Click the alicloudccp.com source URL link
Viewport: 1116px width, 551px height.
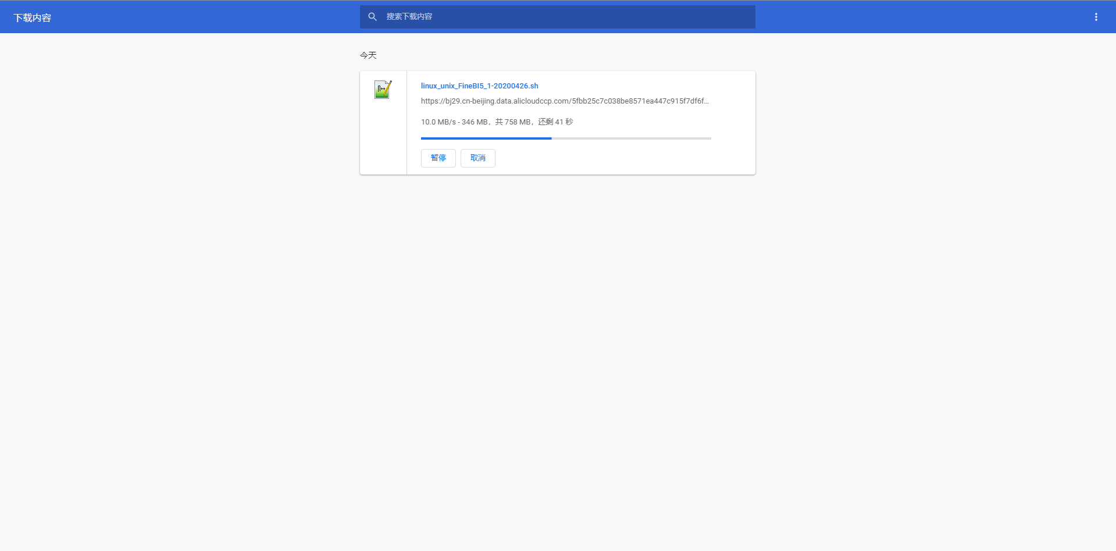pos(565,101)
